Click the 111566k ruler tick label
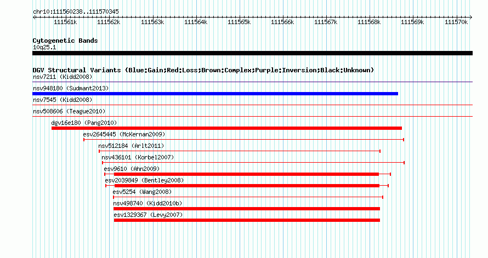 point(282,22)
